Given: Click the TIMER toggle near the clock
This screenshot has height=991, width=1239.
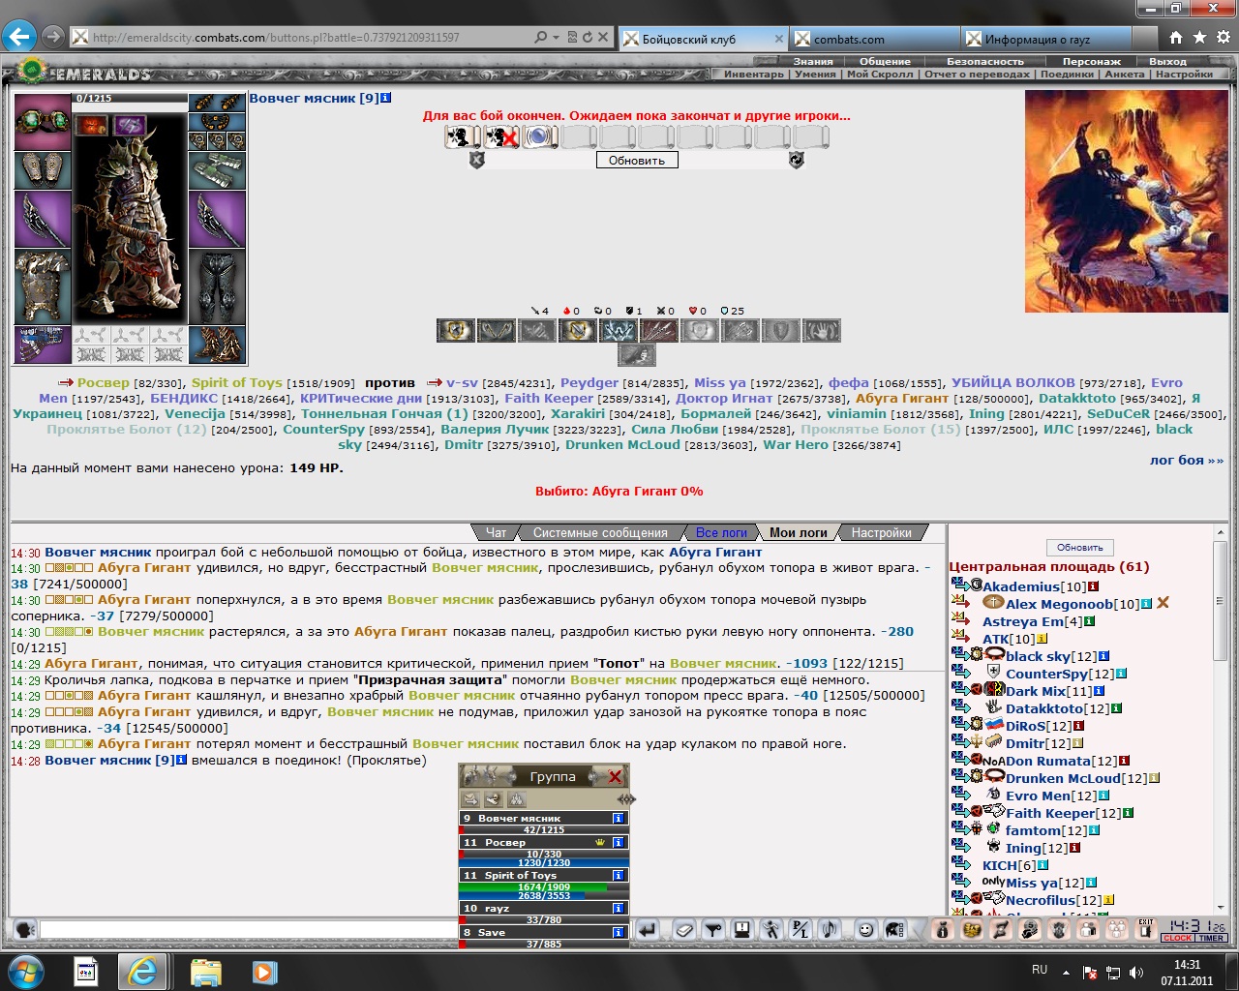Looking at the screenshot, I should (x=1212, y=938).
